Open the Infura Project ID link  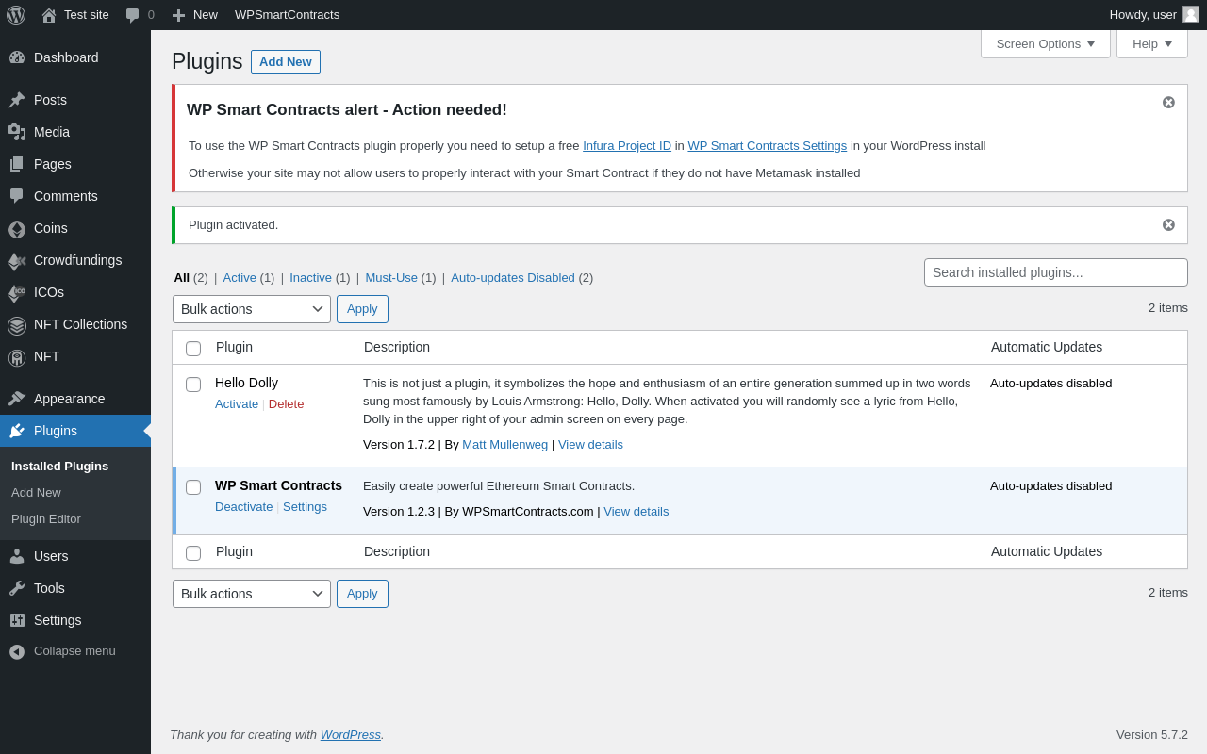(627, 145)
